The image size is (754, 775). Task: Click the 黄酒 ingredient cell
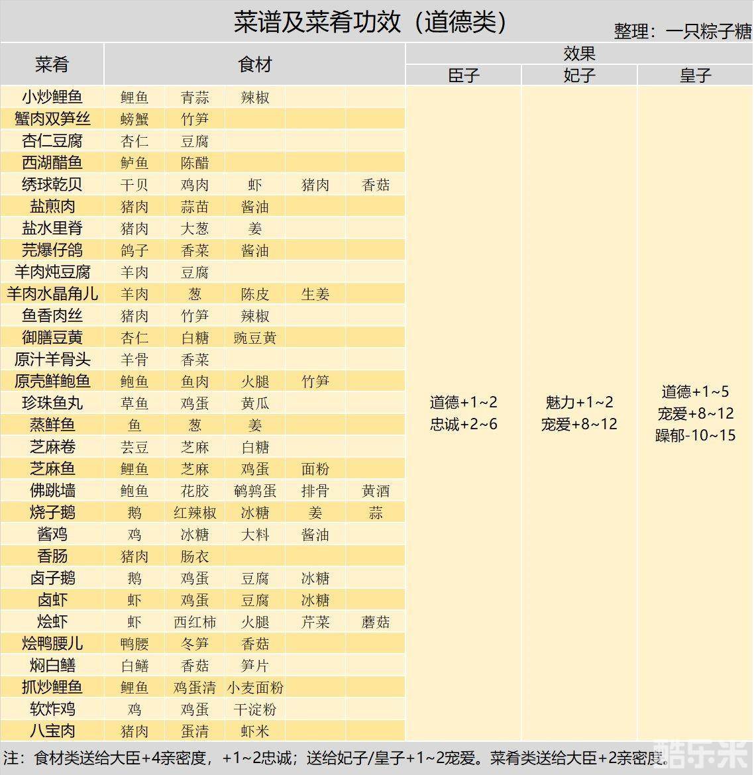click(376, 491)
